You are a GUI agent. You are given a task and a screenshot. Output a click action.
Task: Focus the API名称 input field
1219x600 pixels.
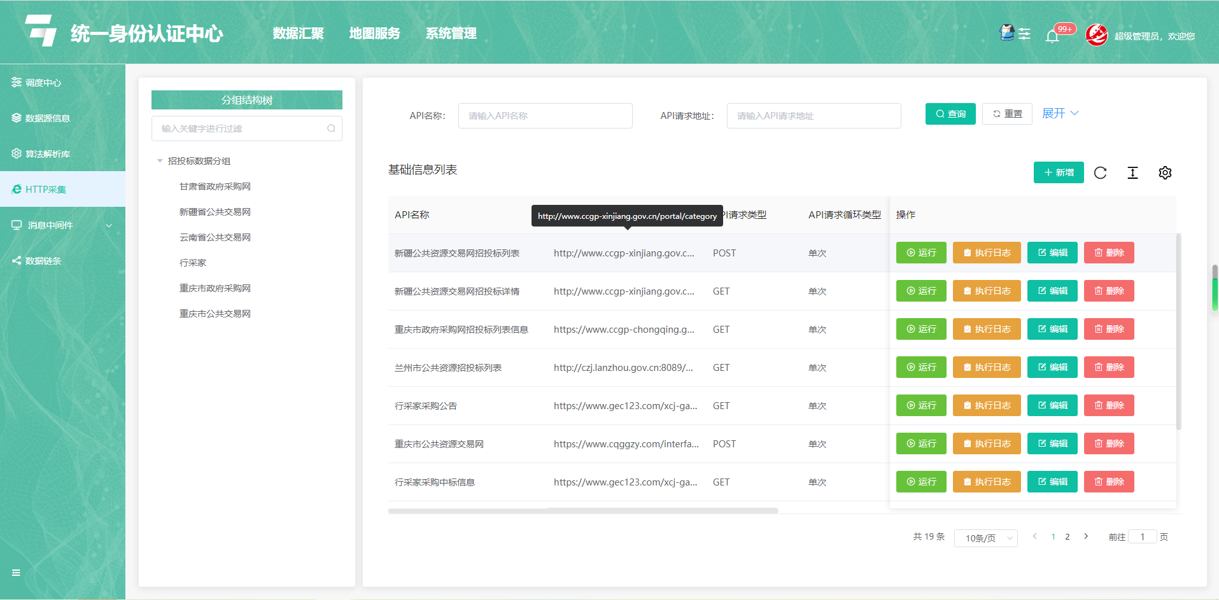[546, 116]
